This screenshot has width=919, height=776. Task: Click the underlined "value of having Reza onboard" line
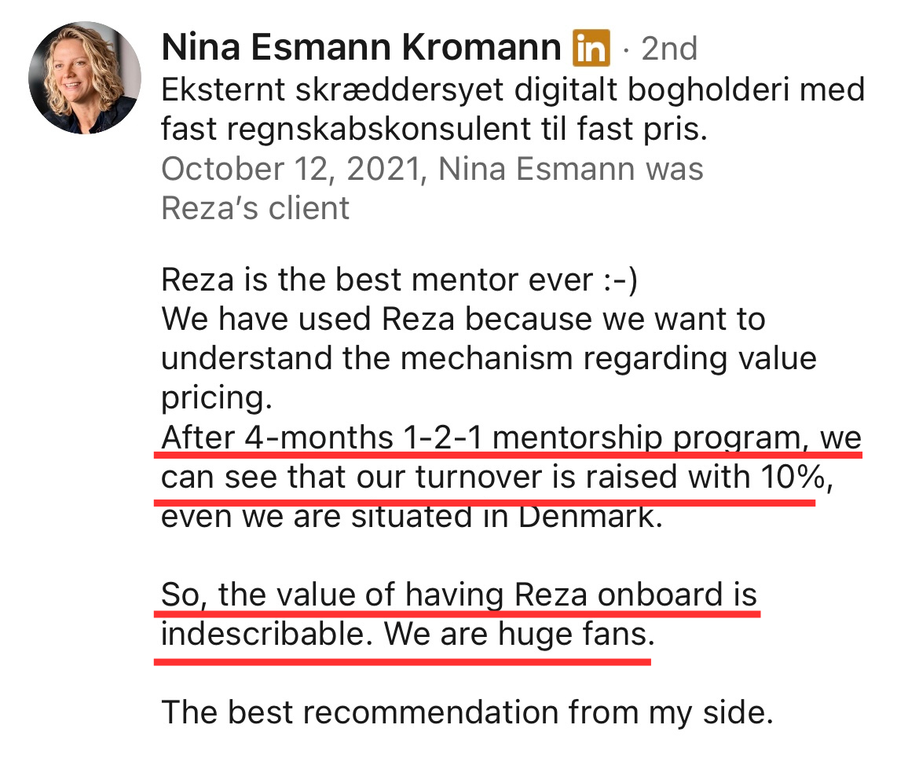pos(459,595)
